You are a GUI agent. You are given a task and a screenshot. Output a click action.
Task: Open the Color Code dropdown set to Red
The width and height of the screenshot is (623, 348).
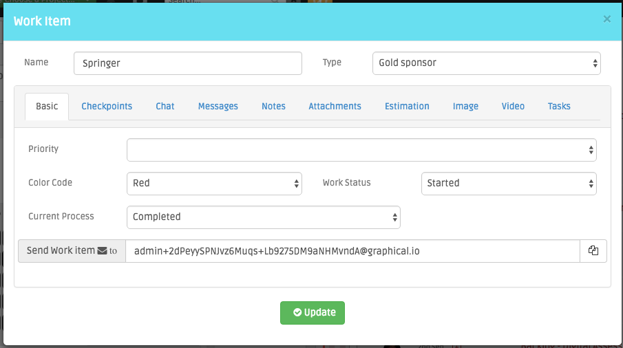click(214, 184)
